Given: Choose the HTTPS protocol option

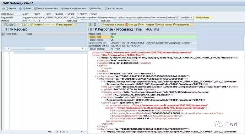Looking at the screenshot, I should [x=32, y=21].
